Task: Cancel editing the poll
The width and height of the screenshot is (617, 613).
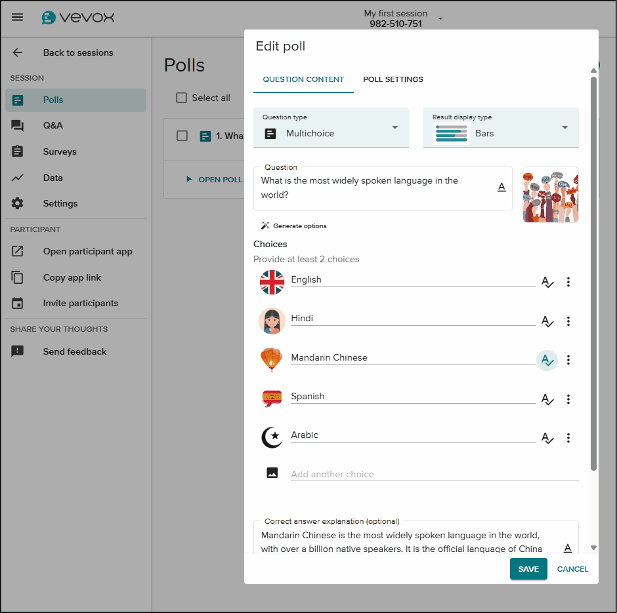Action: click(x=572, y=569)
